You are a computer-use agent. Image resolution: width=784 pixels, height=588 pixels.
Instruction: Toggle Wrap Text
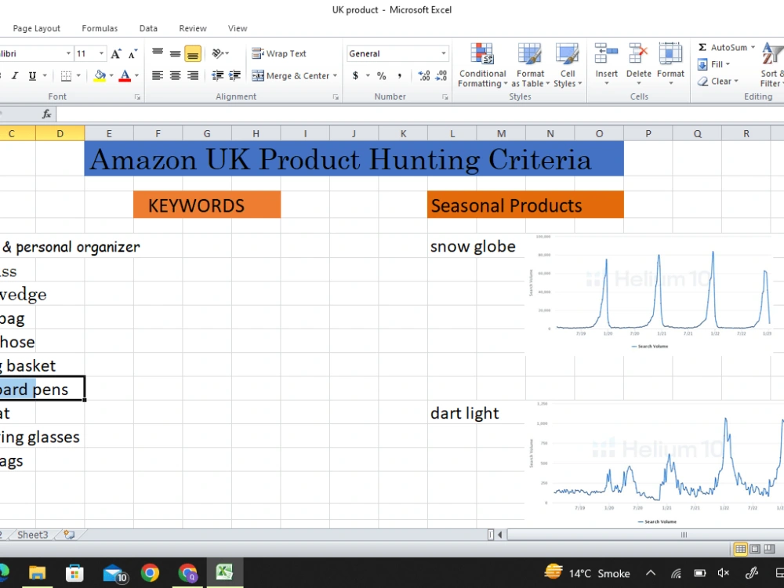279,53
